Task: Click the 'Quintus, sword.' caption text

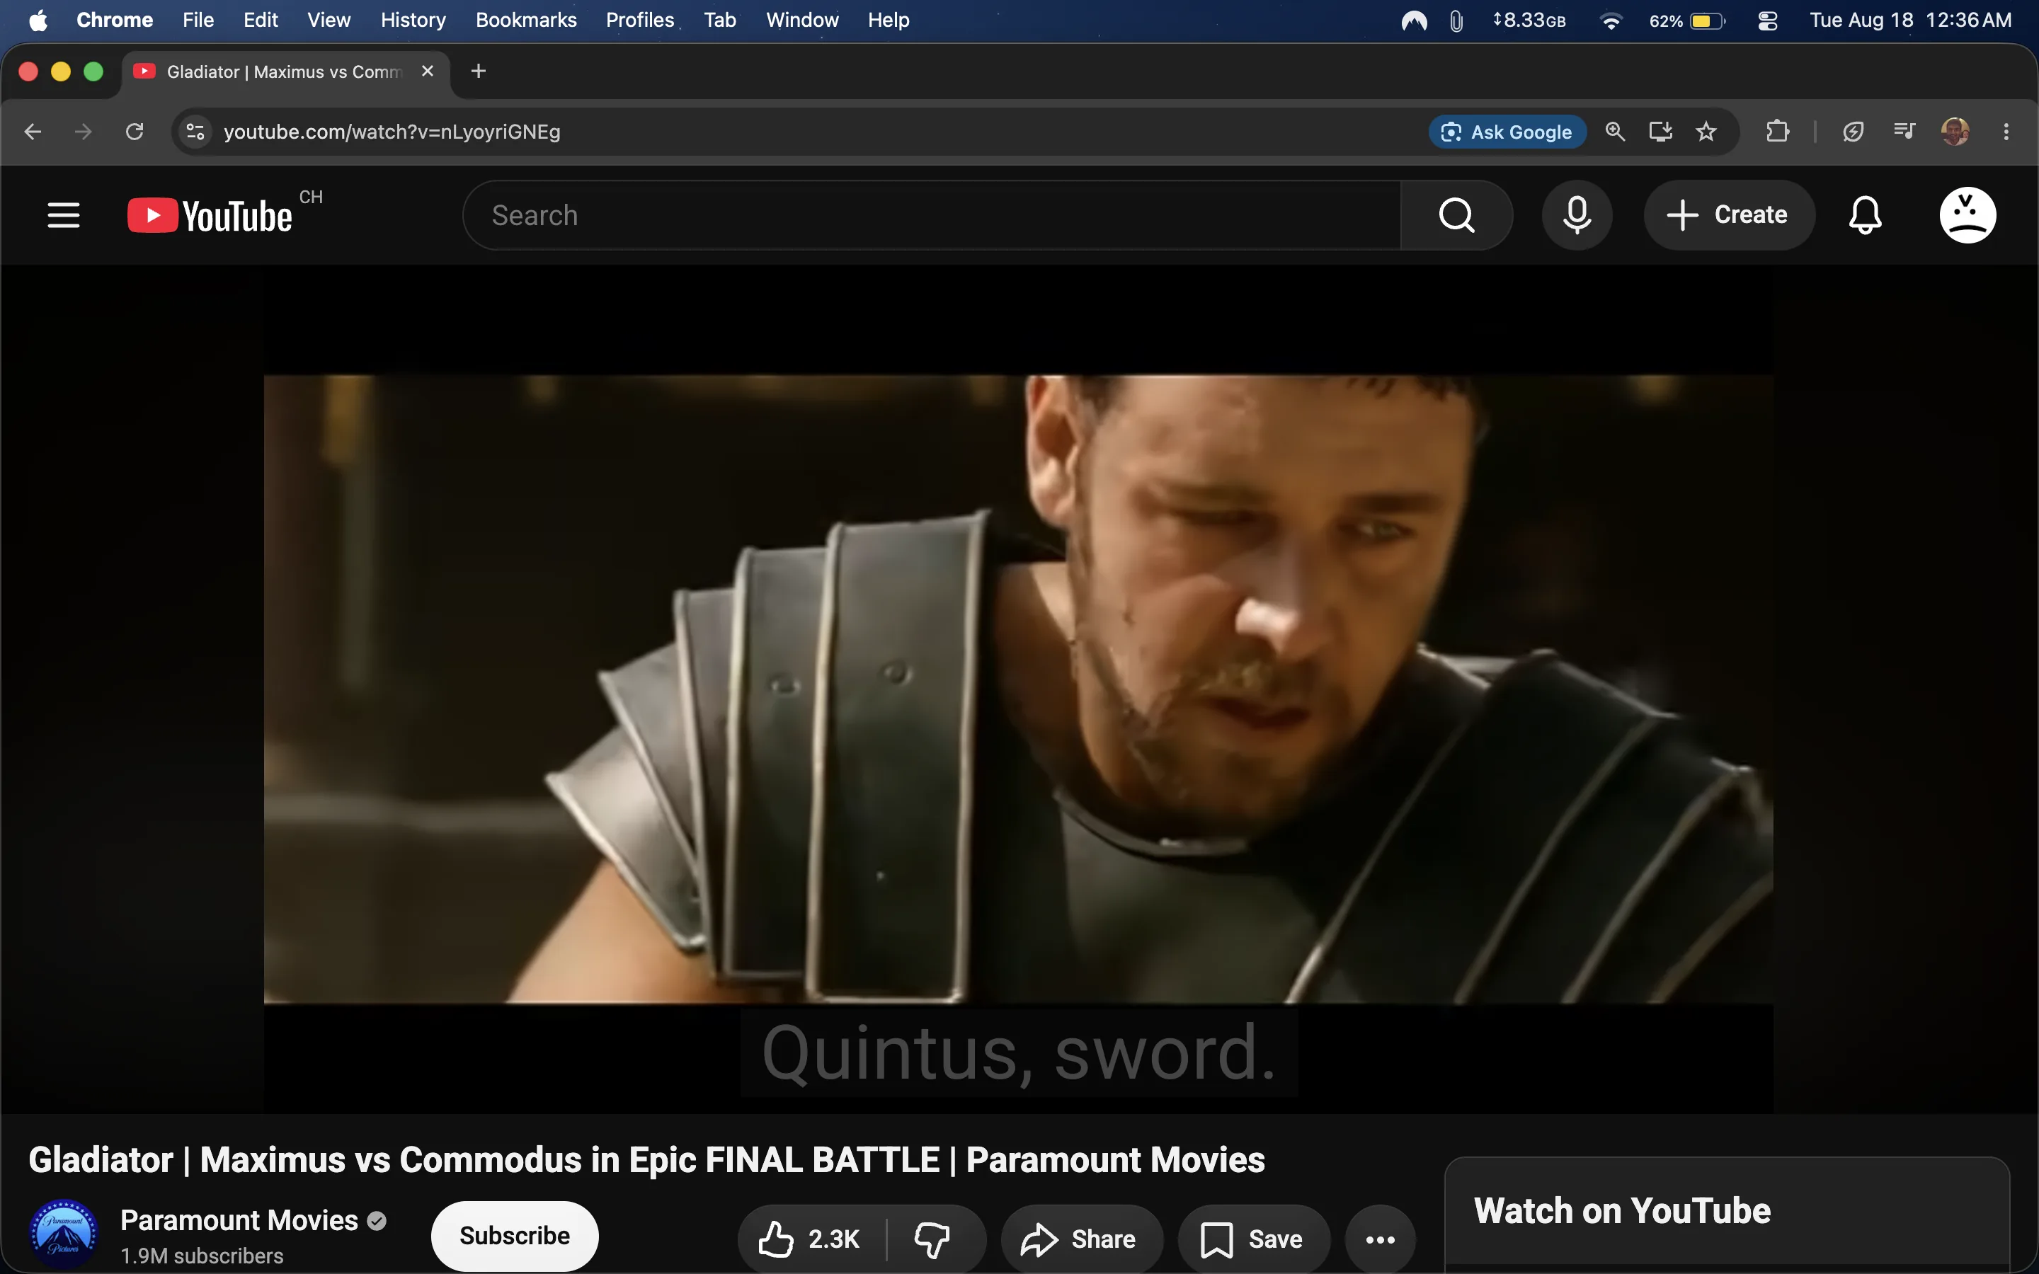Action: pos(1019,1053)
